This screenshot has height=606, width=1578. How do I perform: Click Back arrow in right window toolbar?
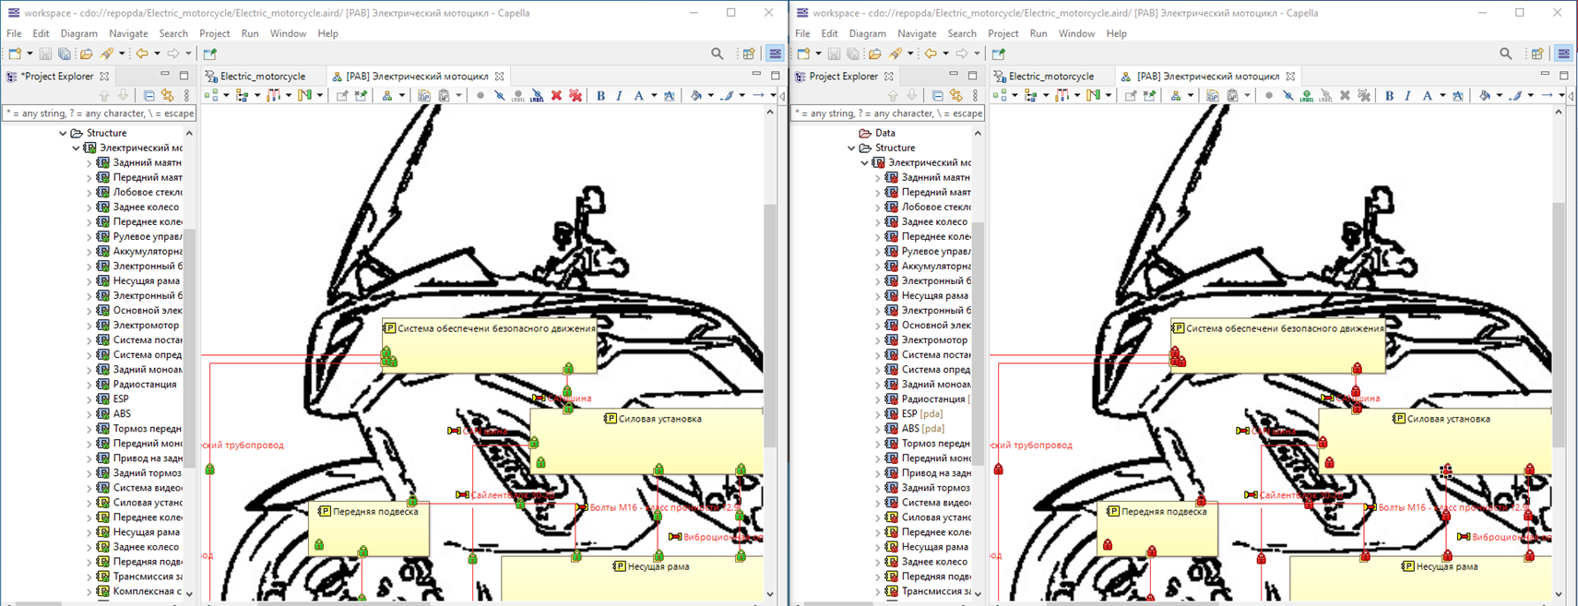pos(931,54)
